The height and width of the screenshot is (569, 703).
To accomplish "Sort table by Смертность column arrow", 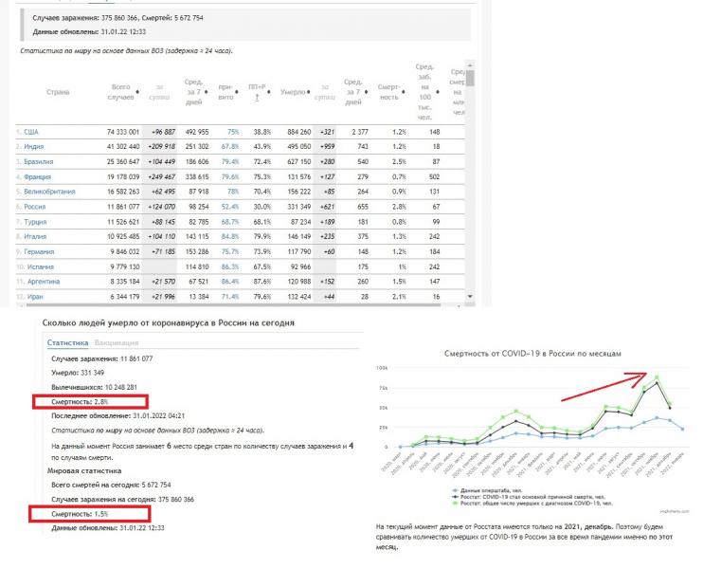I will [x=403, y=92].
